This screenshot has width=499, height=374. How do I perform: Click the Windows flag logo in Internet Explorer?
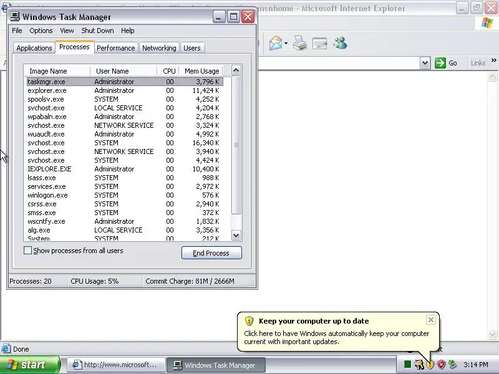click(x=487, y=23)
